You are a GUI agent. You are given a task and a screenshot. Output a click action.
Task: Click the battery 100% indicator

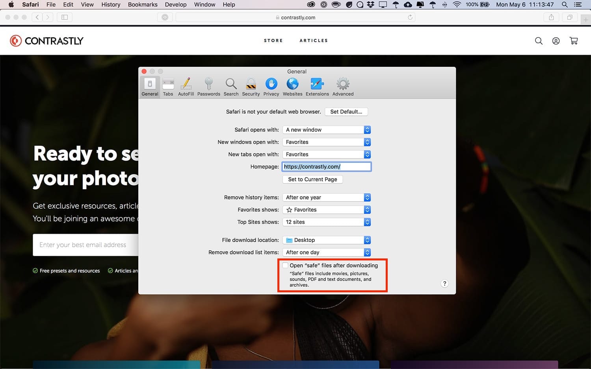click(x=478, y=4)
